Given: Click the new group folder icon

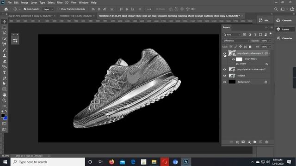Looking at the screenshot, I should point(255,142).
